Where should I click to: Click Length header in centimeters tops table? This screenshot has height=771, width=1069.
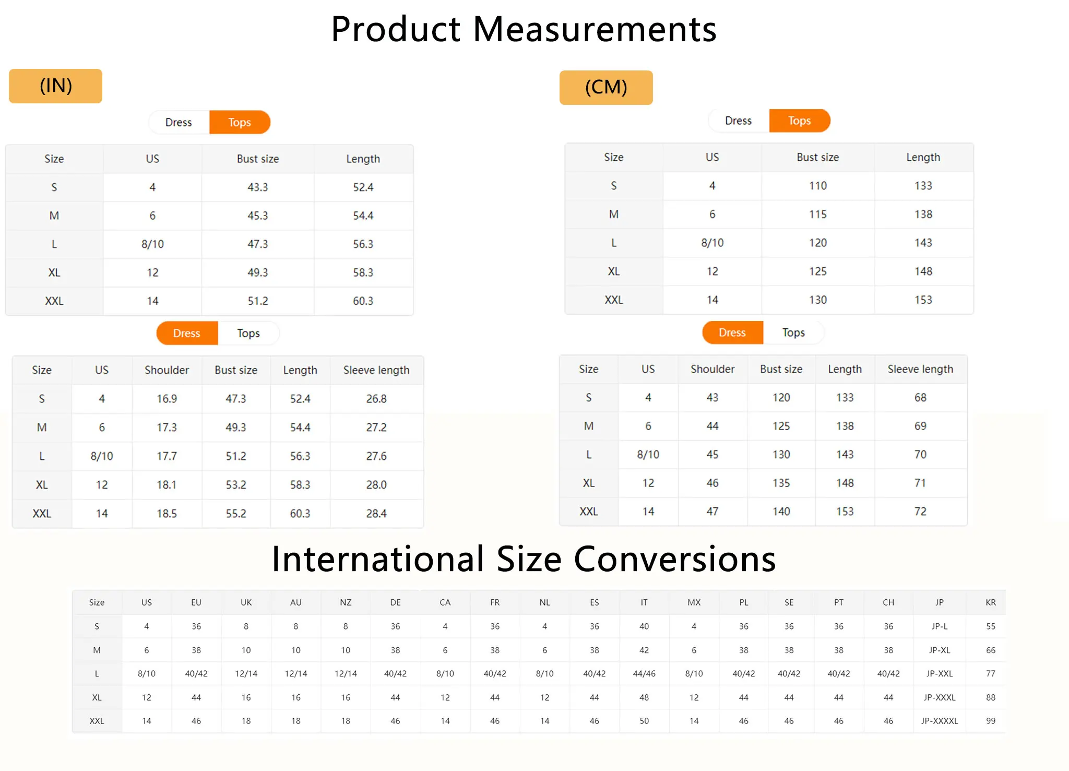coord(923,157)
